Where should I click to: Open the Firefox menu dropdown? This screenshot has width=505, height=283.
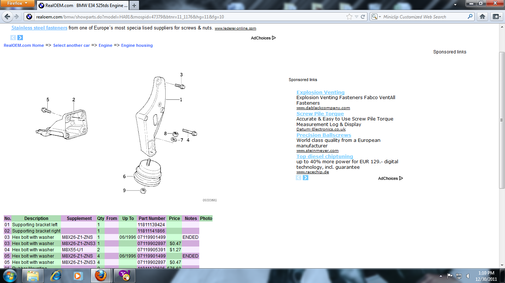click(17, 3)
